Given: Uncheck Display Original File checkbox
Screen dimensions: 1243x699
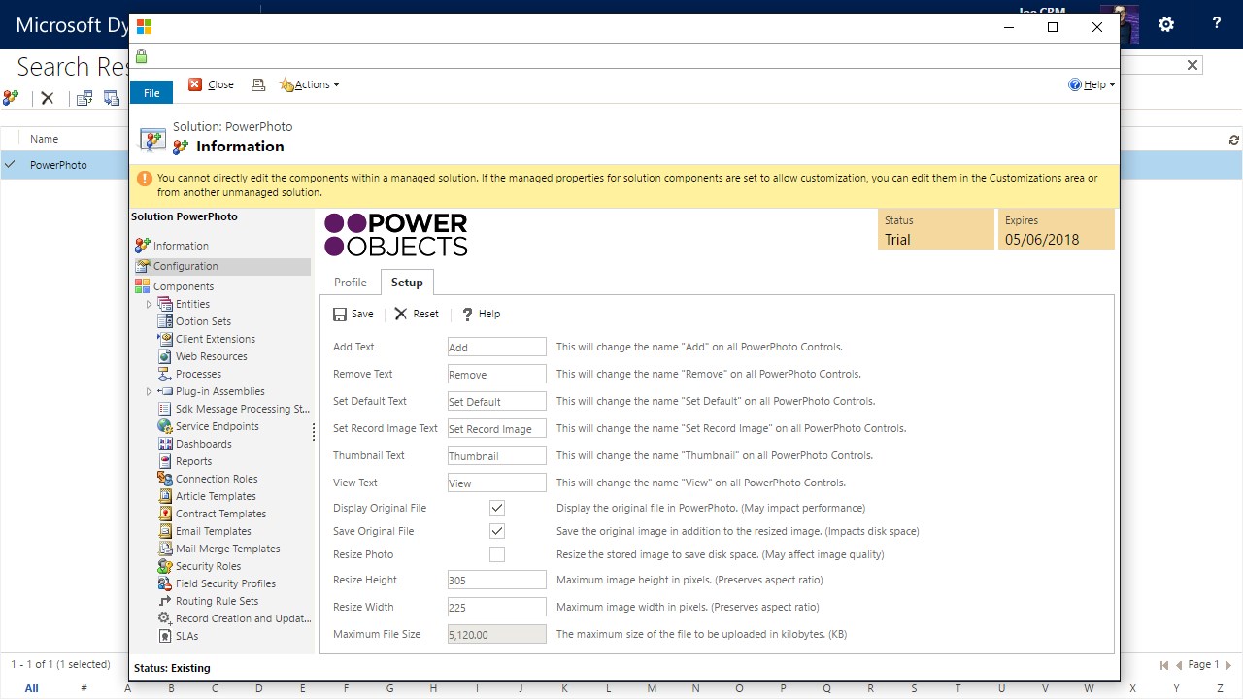Looking at the screenshot, I should click(497, 508).
